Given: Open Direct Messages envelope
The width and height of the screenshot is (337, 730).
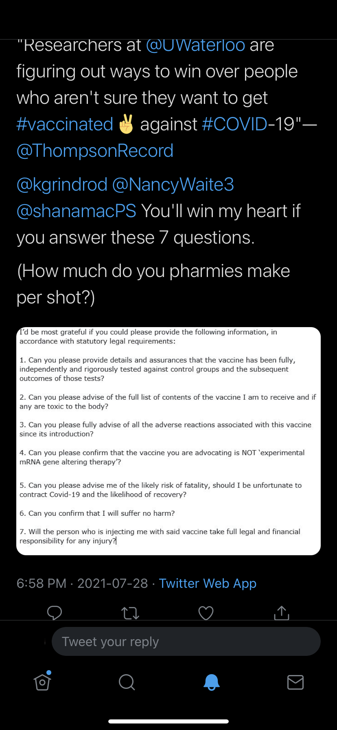Looking at the screenshot, I should click(x=295, y=682).
